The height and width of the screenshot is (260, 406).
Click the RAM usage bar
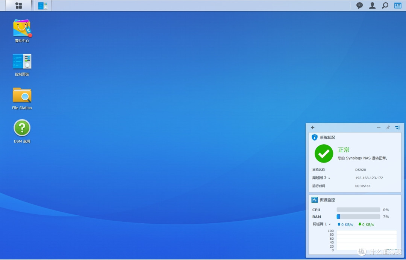point(358,217)
